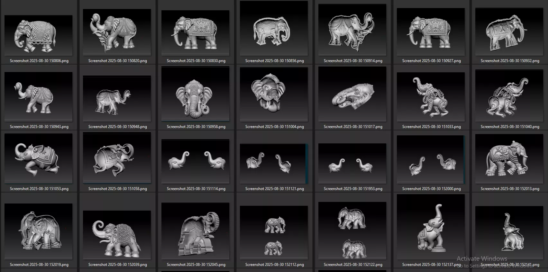Viewport: 548px width, 272px height.
Task: Select thumbnail of Screenshot 2025-08-30 152141.png
Action: click(509, 233)
